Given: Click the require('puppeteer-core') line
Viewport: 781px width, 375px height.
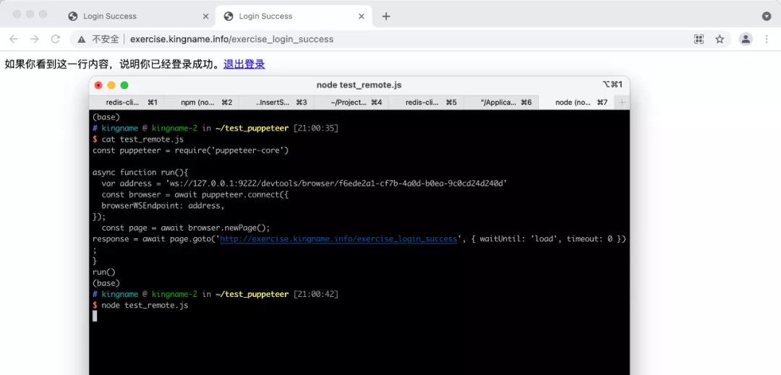Looking at the screenshot, I should pos(191,150).
